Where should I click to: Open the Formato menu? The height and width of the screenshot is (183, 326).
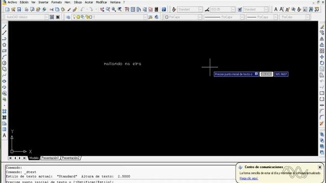pos(57,2)
